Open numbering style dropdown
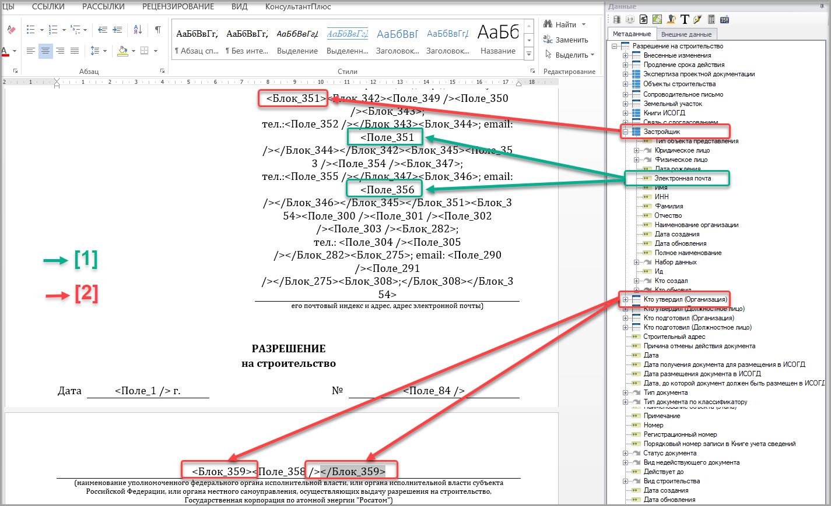Screen dimensions: 831x506 (x=64, y=30)
